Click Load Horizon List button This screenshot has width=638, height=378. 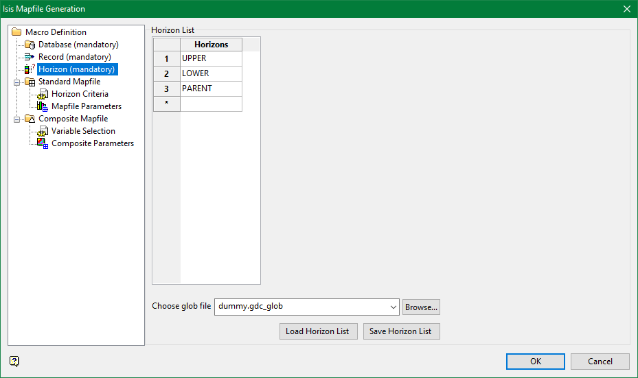(x=318, y=331)
